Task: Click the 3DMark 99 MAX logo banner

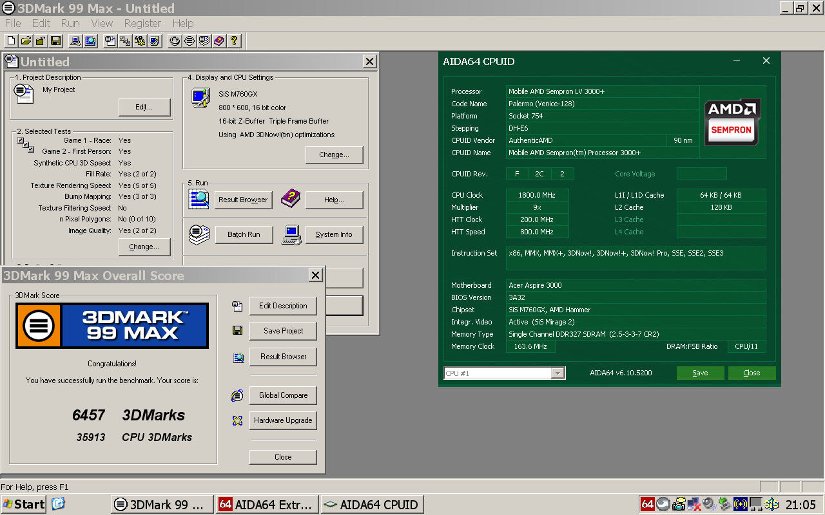Action: [112, 326]
